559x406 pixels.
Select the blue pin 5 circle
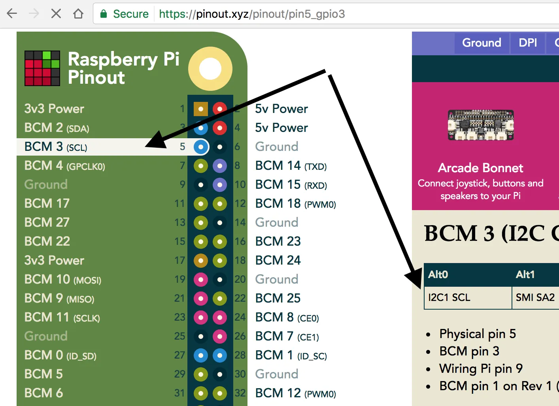point(201,147)
